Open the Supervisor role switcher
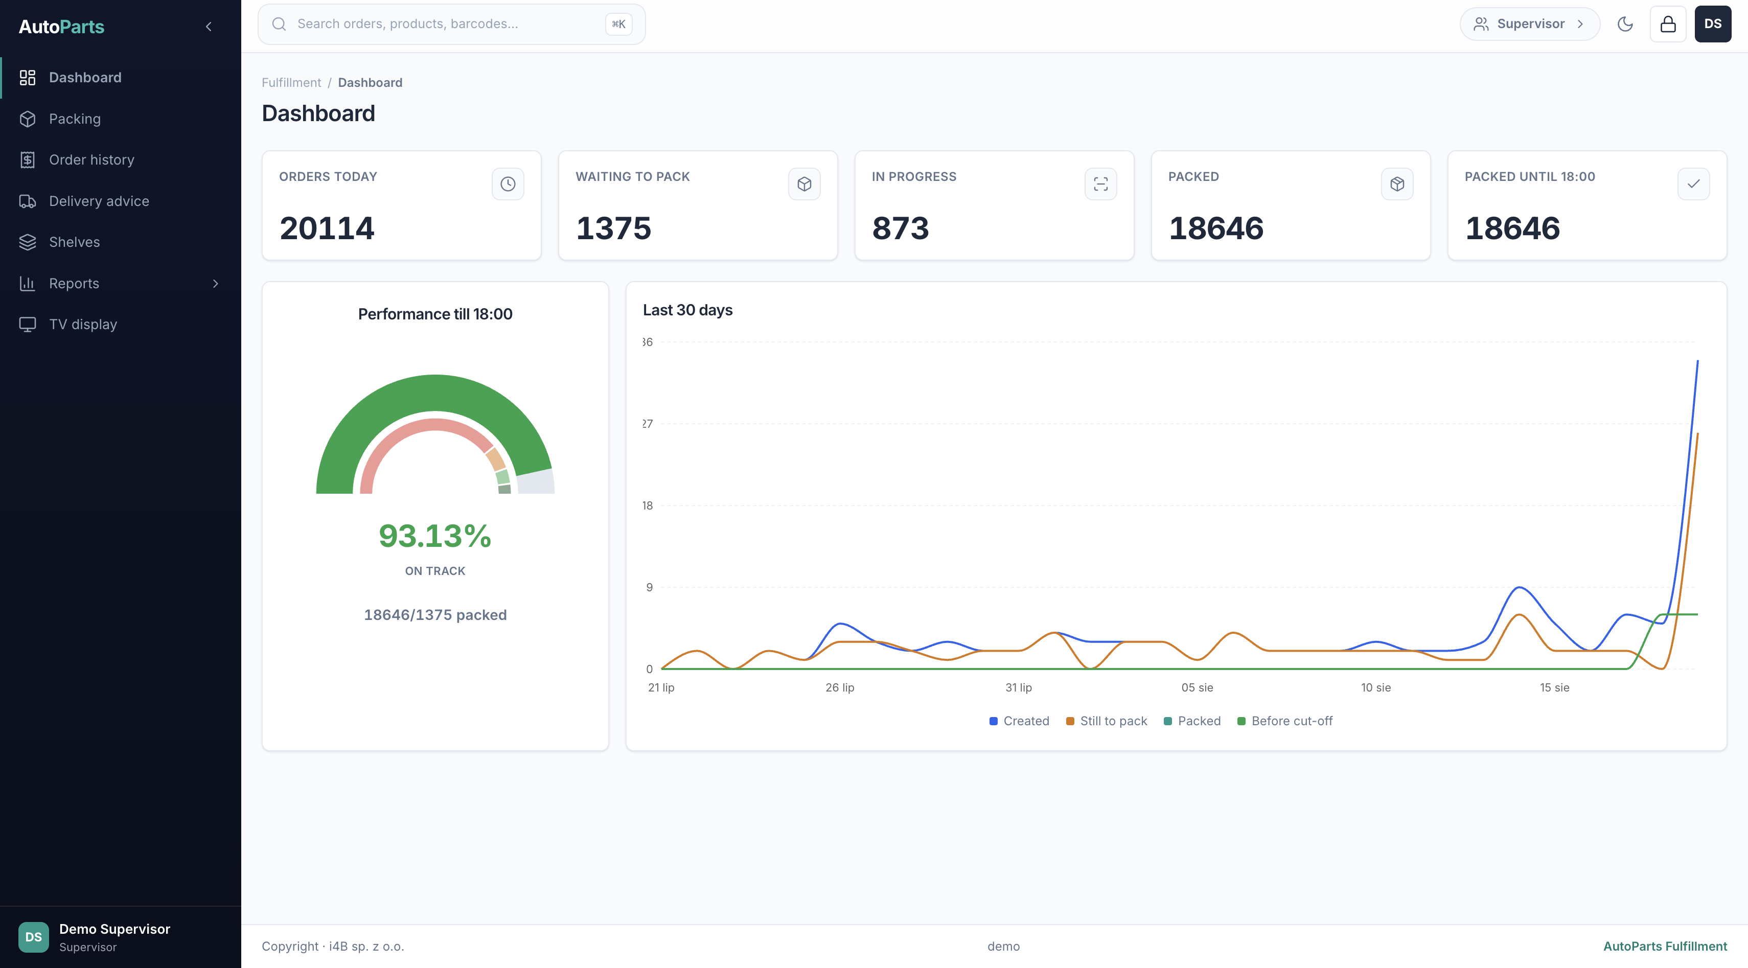 tap(1529, 24)
